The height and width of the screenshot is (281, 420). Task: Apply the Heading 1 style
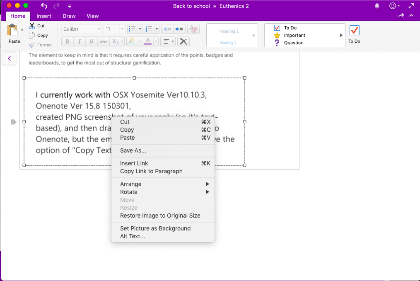229,31
